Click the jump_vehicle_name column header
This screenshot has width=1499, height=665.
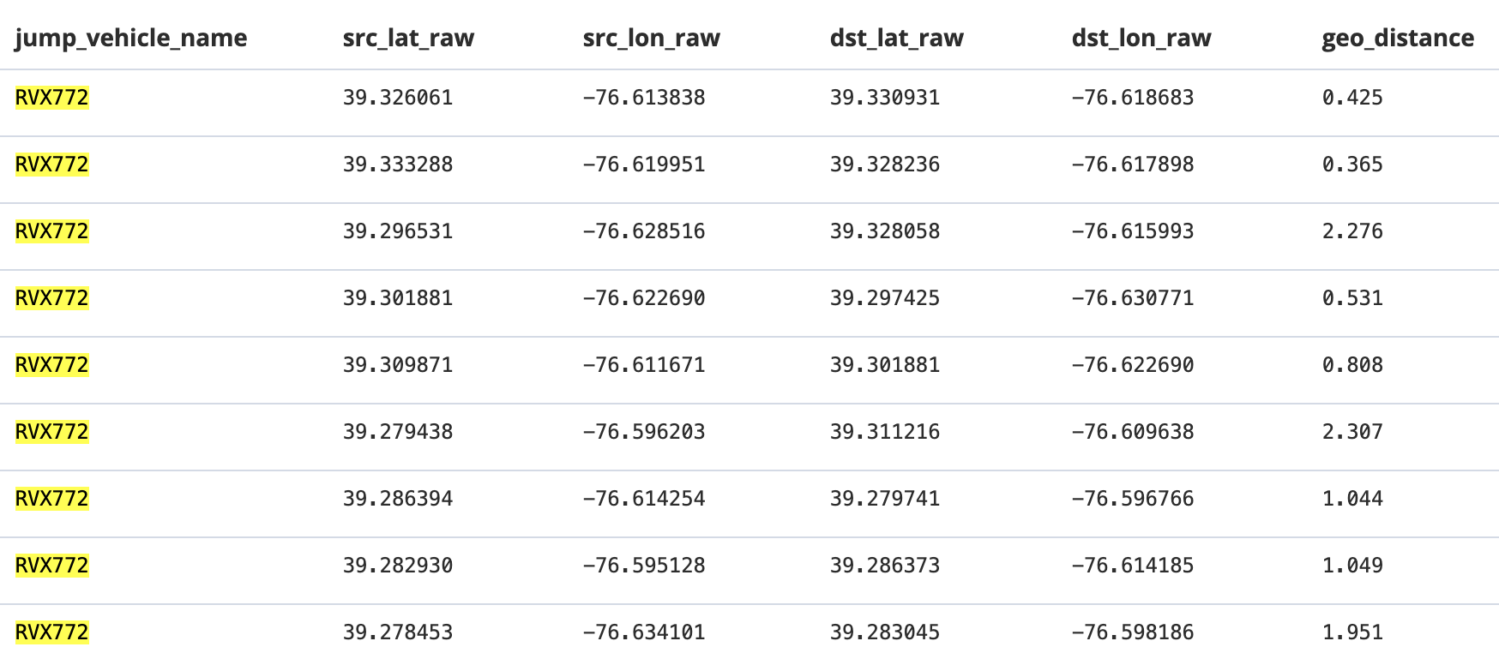[x=131, y=39]
